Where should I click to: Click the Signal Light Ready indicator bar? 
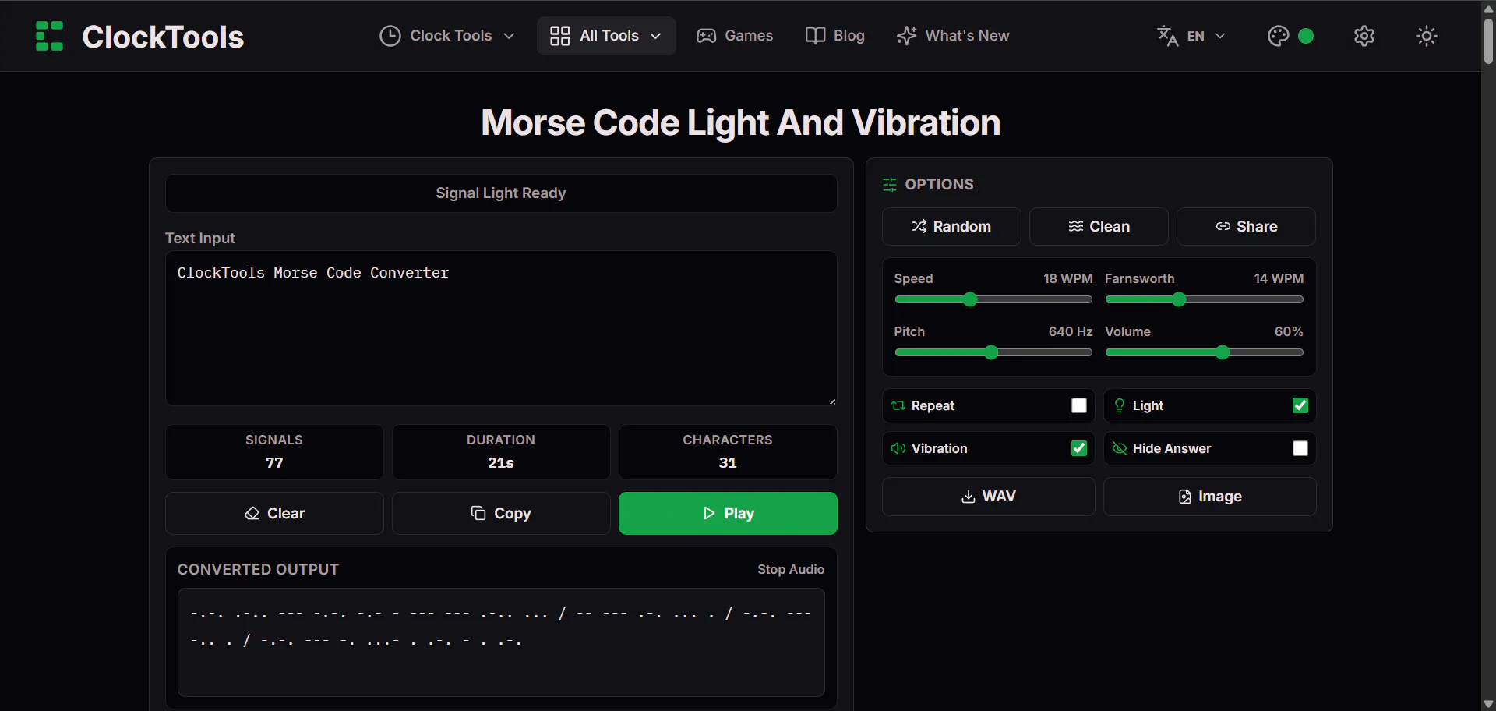[501, 193]
